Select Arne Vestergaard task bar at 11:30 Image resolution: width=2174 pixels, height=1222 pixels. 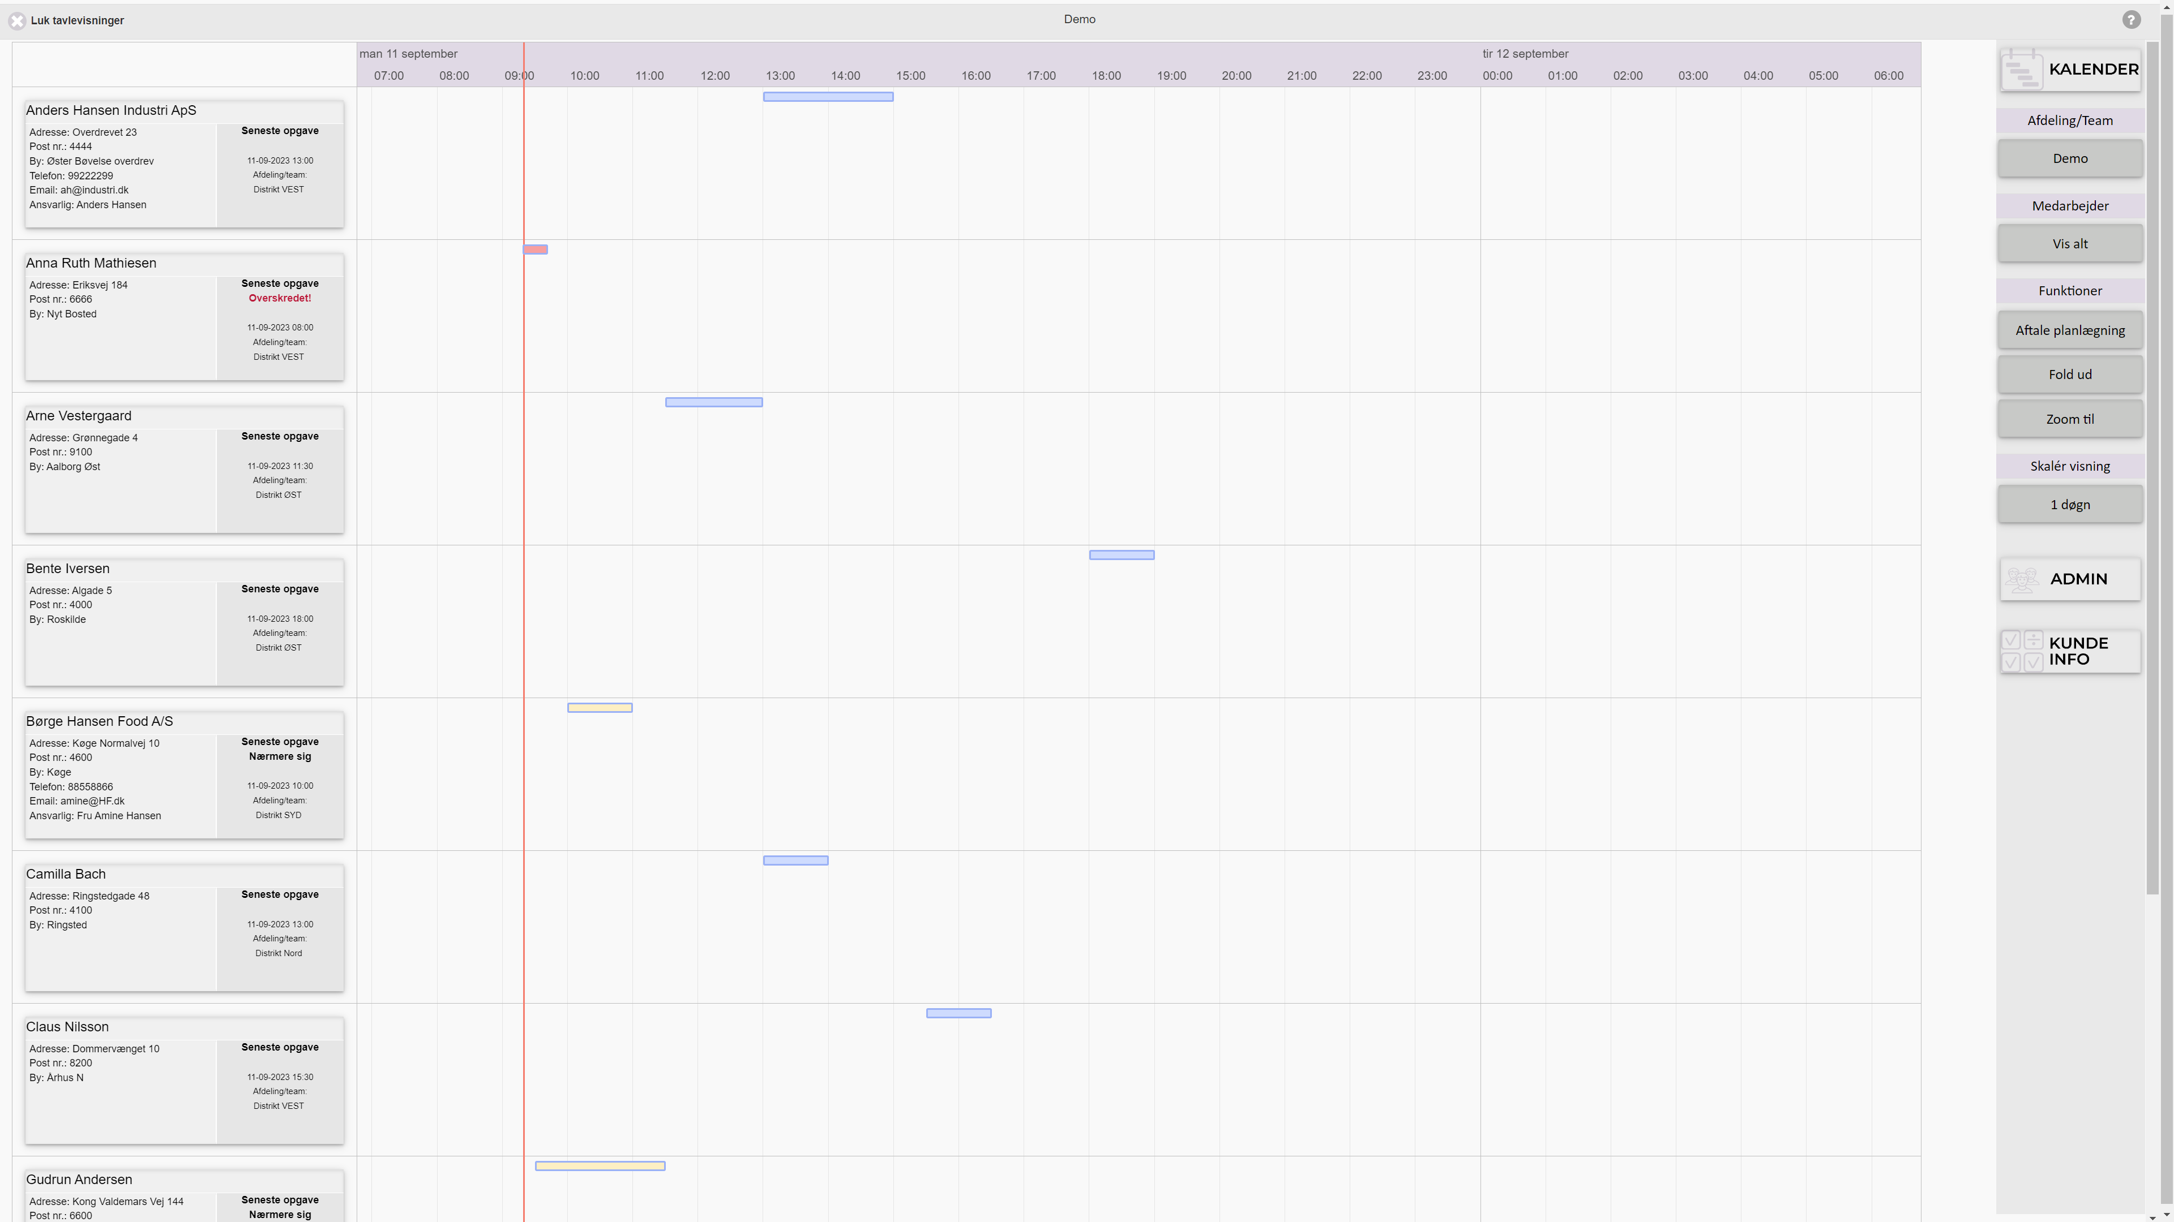pyautogui.click(x=714, y=402)
